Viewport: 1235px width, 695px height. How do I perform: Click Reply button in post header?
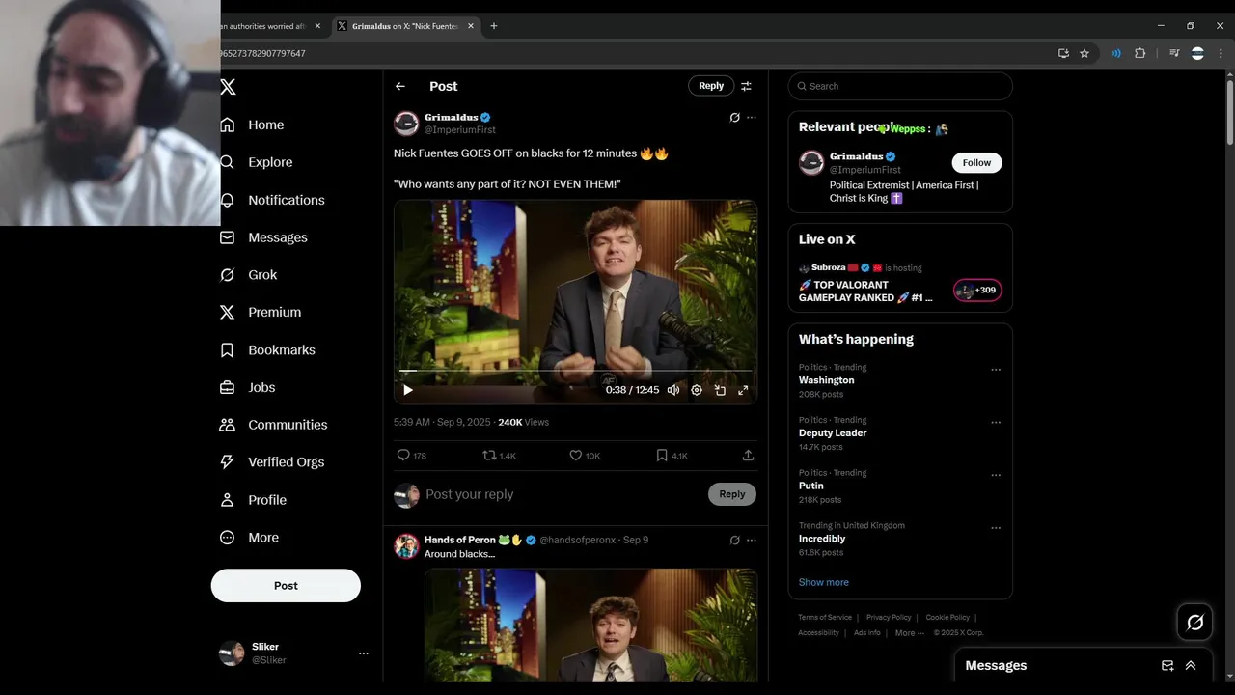(x=711, y=86)
